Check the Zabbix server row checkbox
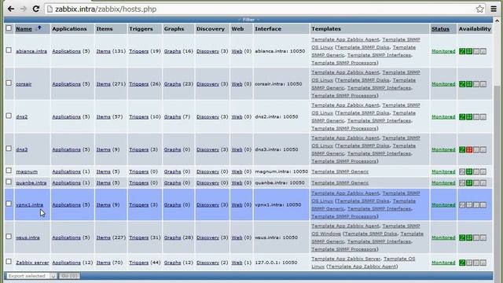The image size is (503, 283). (x=9, y=262)
